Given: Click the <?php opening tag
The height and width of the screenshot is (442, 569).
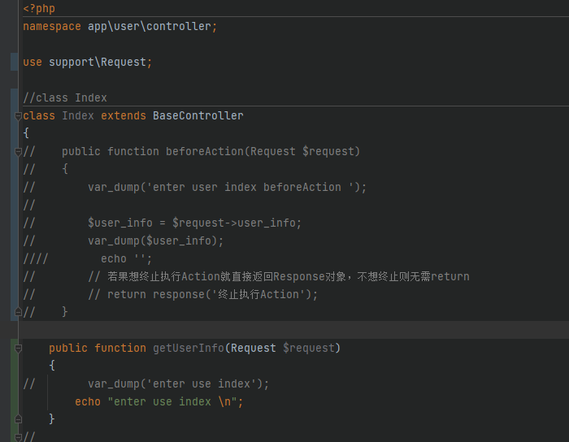Looking at the screenshot, I should click(39, 9).
